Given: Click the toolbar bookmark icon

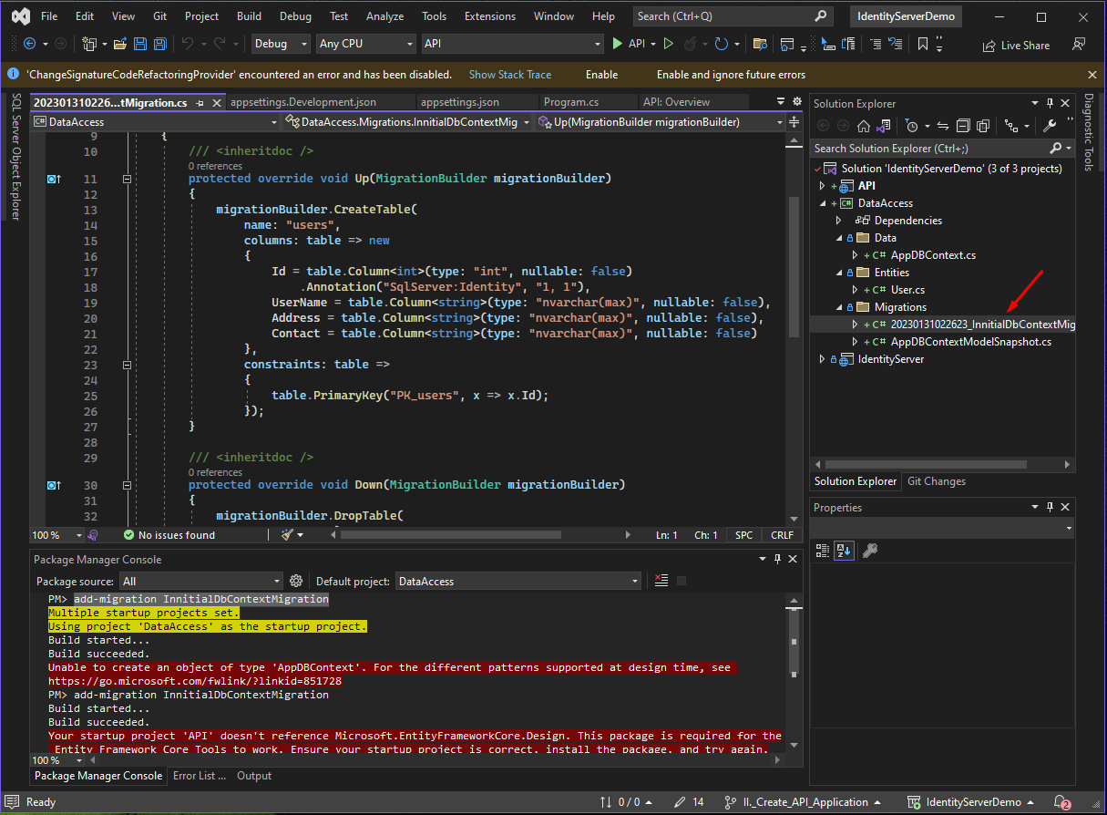Looking at the screenshot, I should (x=922, y=44).
